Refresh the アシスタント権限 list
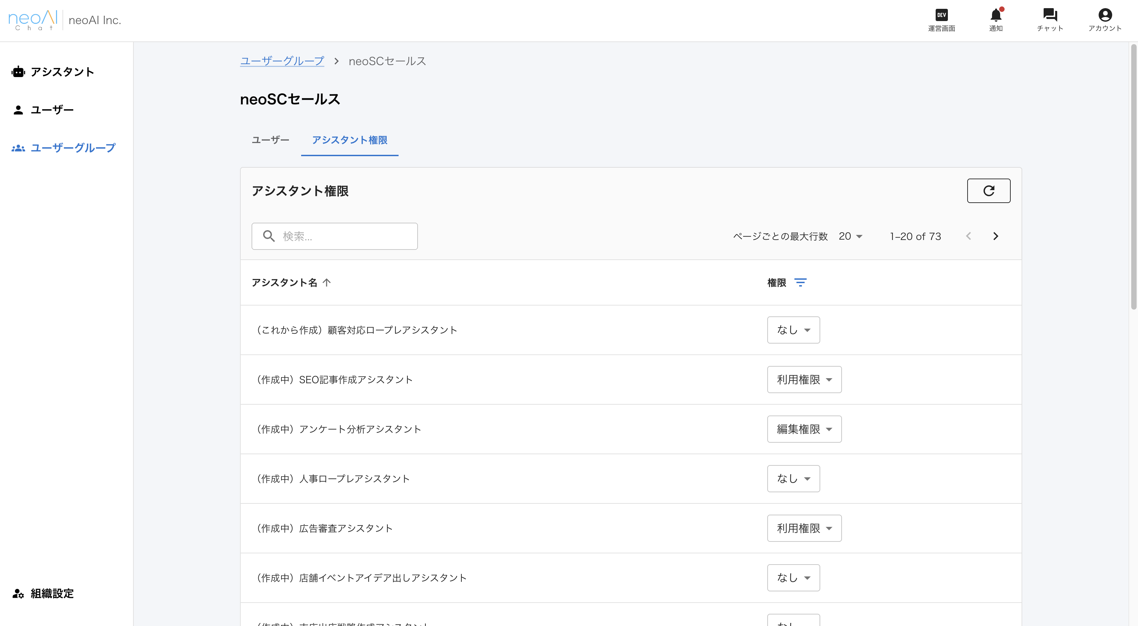Viewport: 1138px width, 626px height. coord(989,191)
